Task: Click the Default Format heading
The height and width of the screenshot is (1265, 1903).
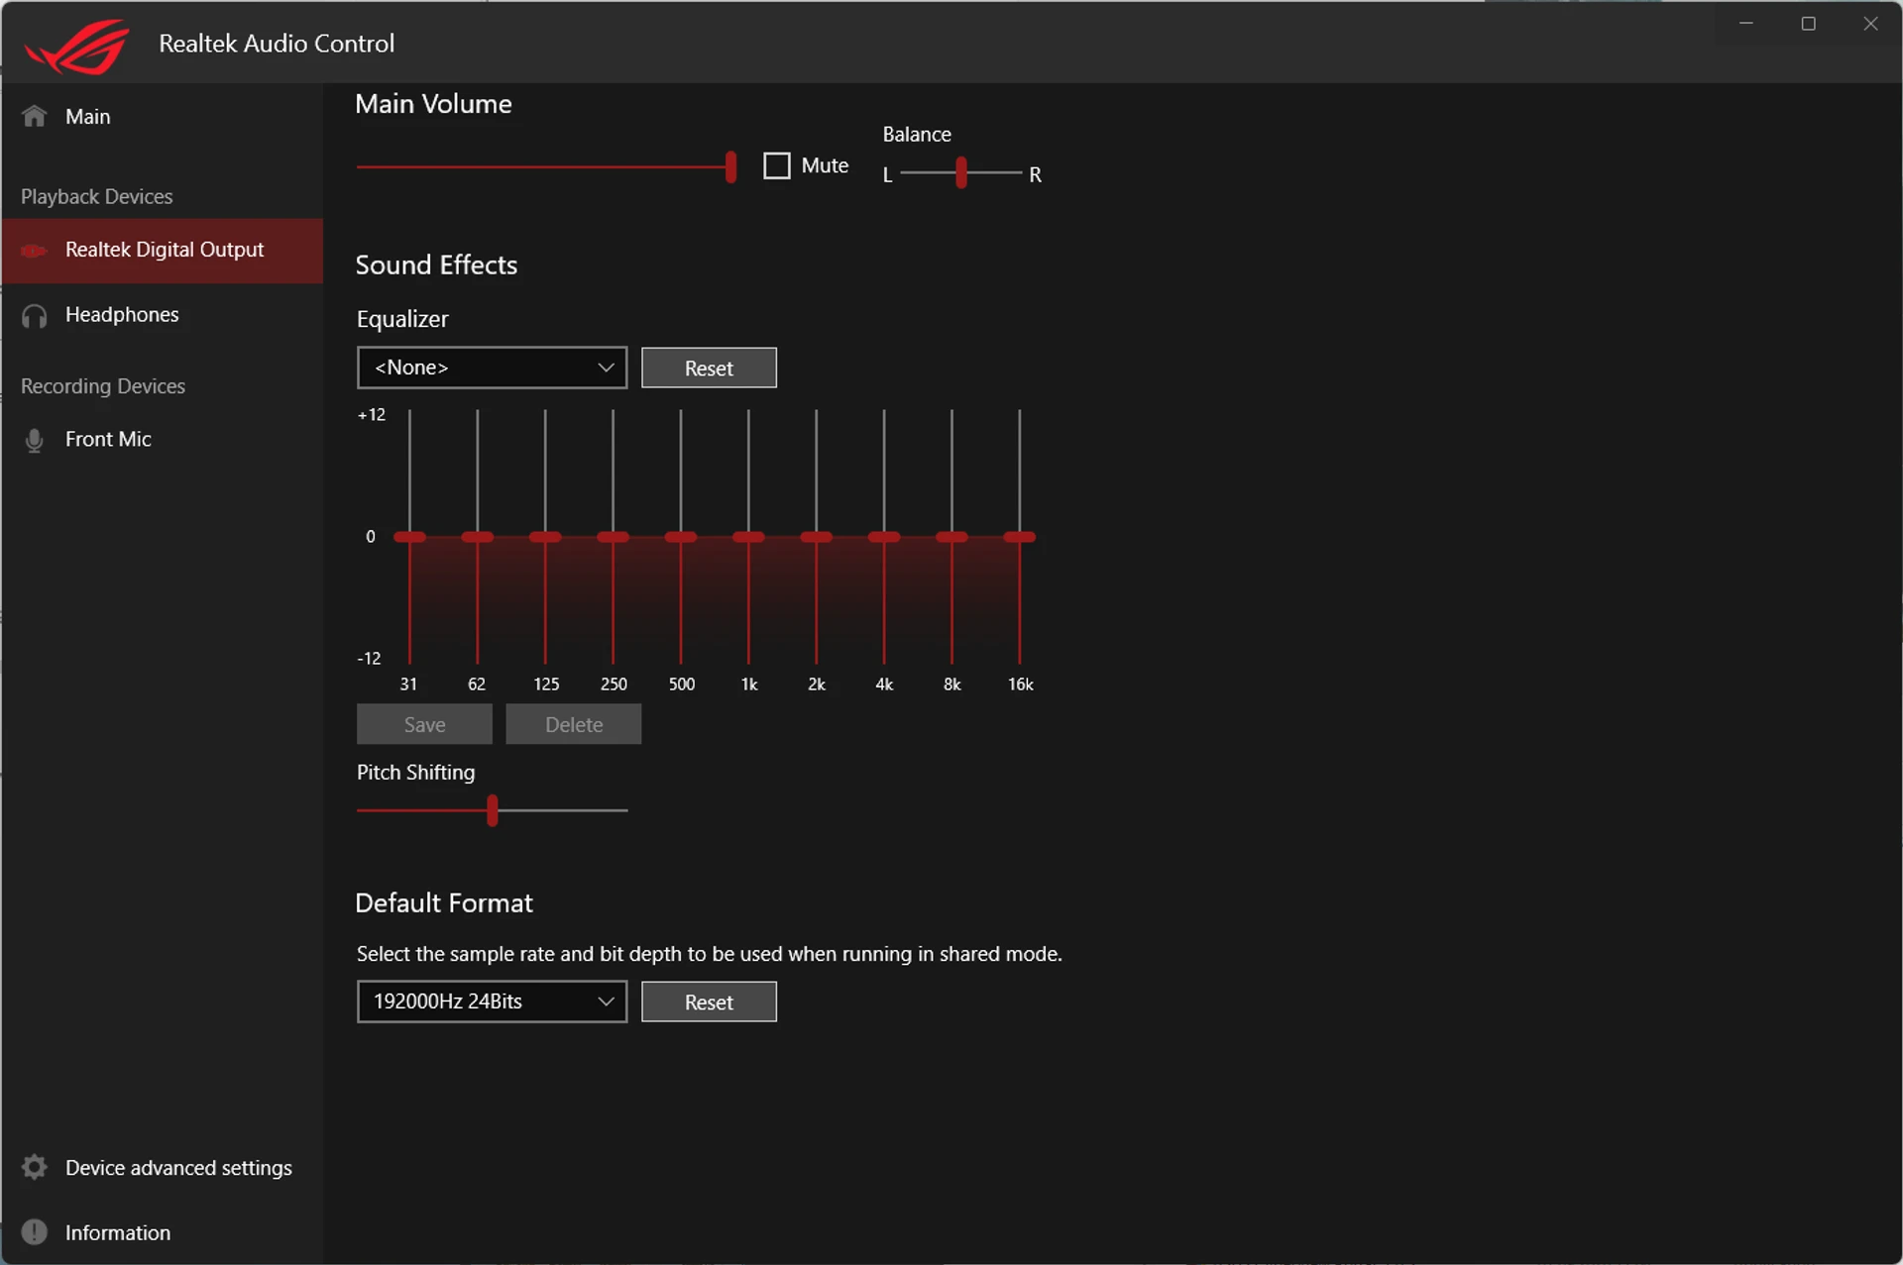Action: coord(444,903)
